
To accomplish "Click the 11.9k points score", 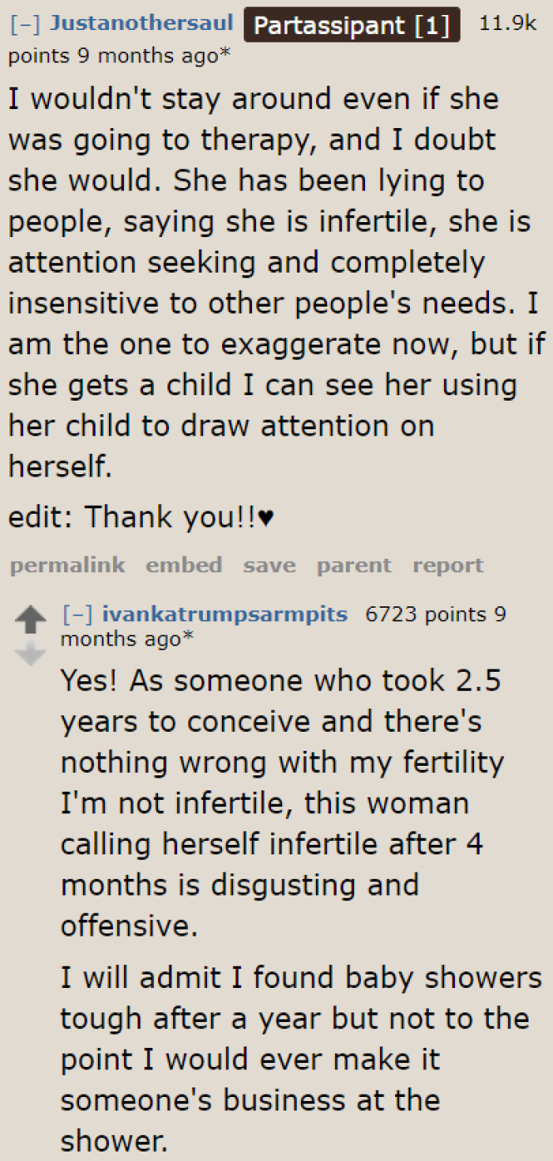I will (x=506, y=24).
